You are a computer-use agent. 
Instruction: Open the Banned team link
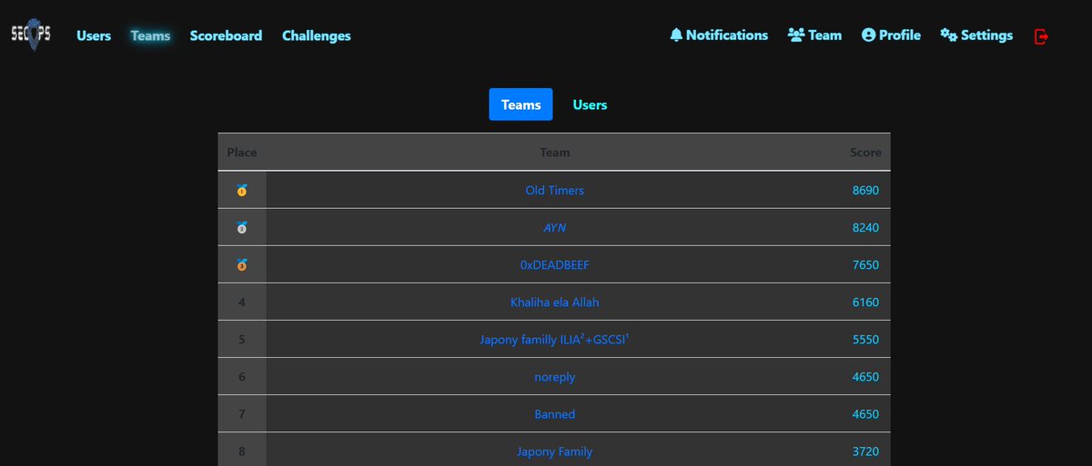pos(555,414)
